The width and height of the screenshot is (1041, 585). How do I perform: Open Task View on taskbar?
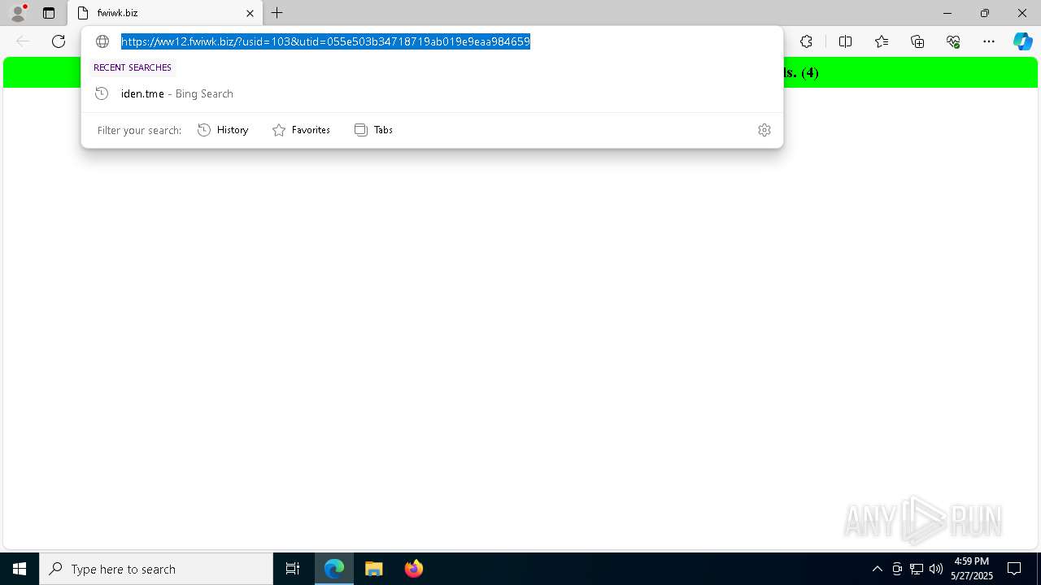[293, 569]
